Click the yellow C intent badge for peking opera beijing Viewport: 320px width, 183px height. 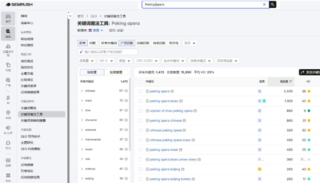[x=260, y=169]
